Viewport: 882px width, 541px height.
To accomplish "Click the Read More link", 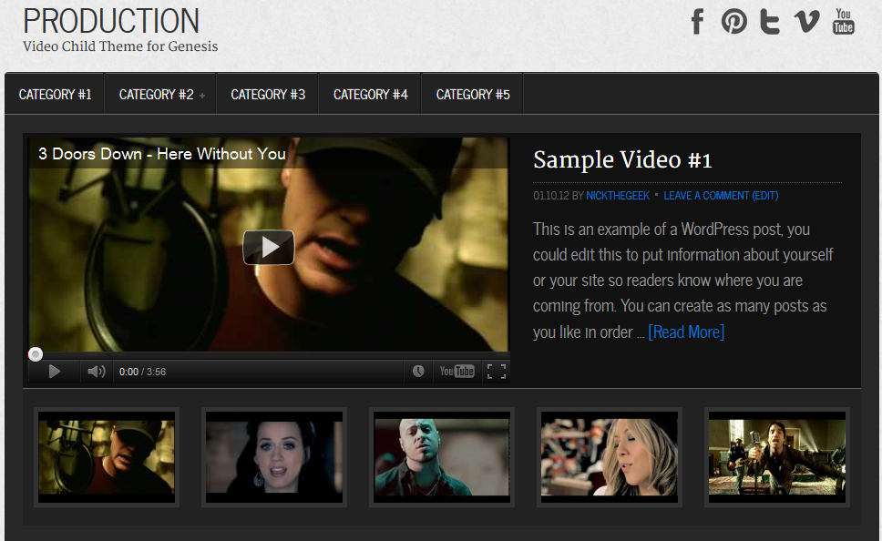I will click(686, 332).
